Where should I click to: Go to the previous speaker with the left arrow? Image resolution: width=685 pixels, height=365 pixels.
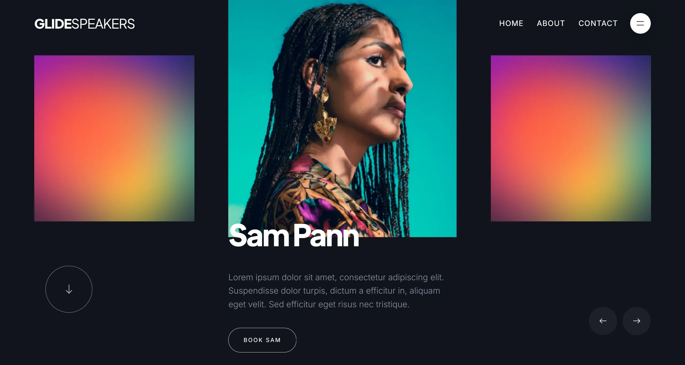coord(603,321)
